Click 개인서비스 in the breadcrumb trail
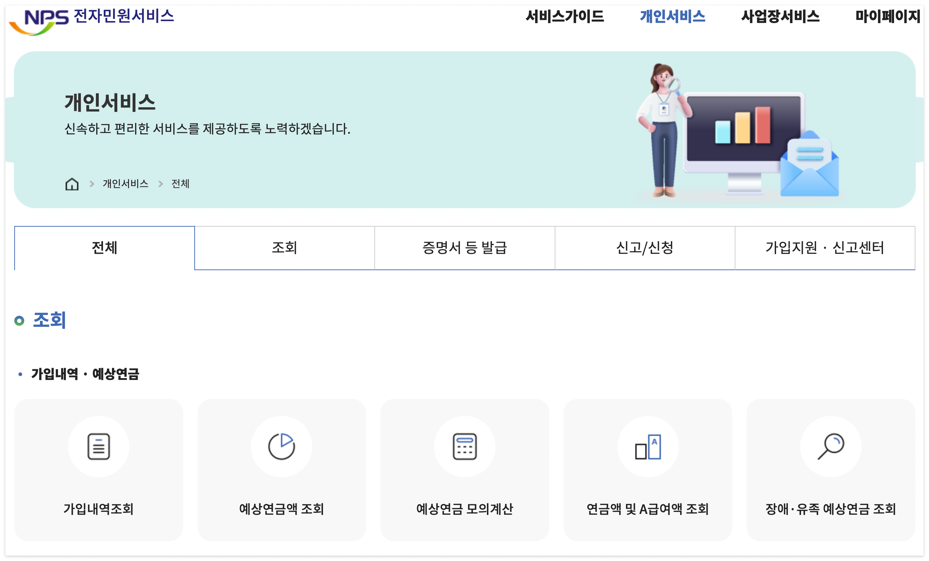The image size is (929, 561). click(x=126, y=184)
